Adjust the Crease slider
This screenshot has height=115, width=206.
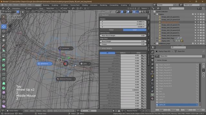click(123, 44)
